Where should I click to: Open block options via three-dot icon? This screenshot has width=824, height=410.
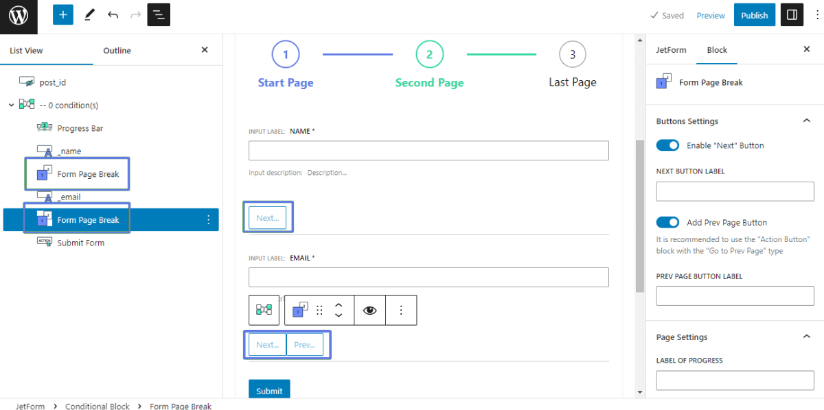coord(401,310)
